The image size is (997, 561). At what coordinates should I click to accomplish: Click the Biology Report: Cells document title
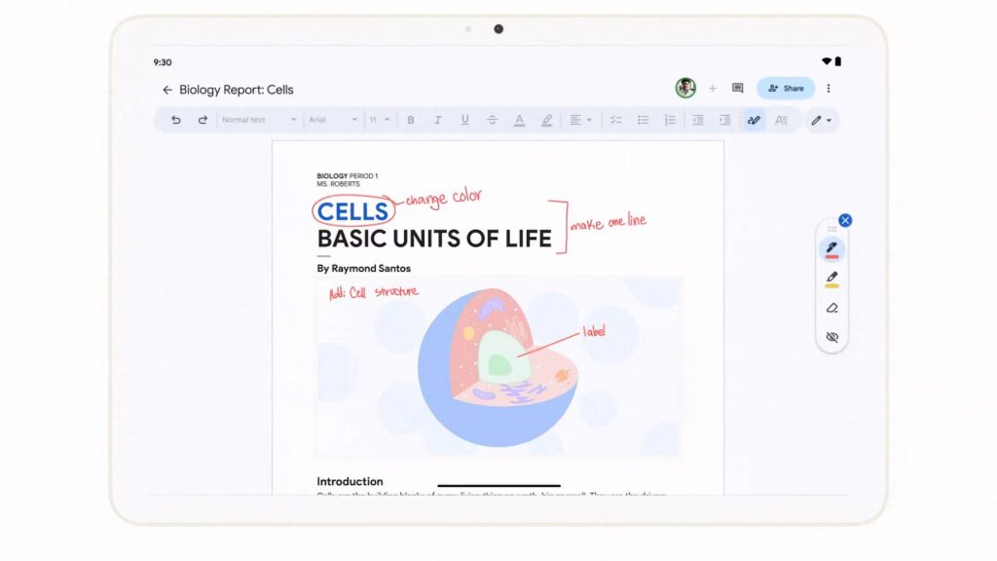click(237, 90)
